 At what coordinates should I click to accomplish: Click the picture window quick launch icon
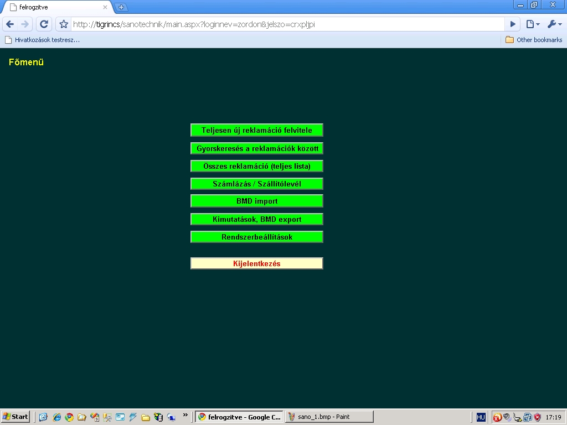coord(120,417)
